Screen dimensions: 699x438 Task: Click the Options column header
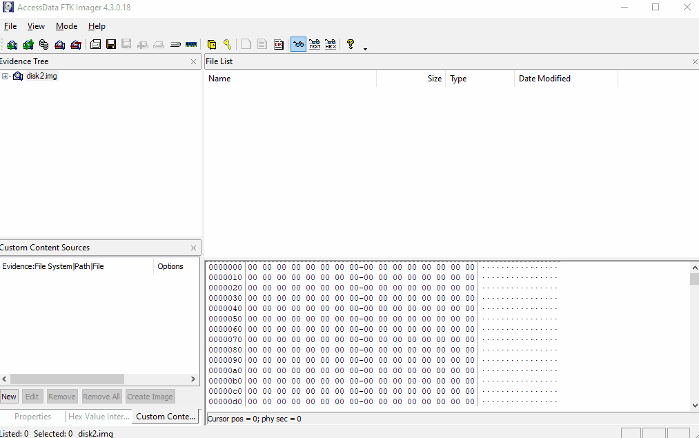click(x=176, y=266)
